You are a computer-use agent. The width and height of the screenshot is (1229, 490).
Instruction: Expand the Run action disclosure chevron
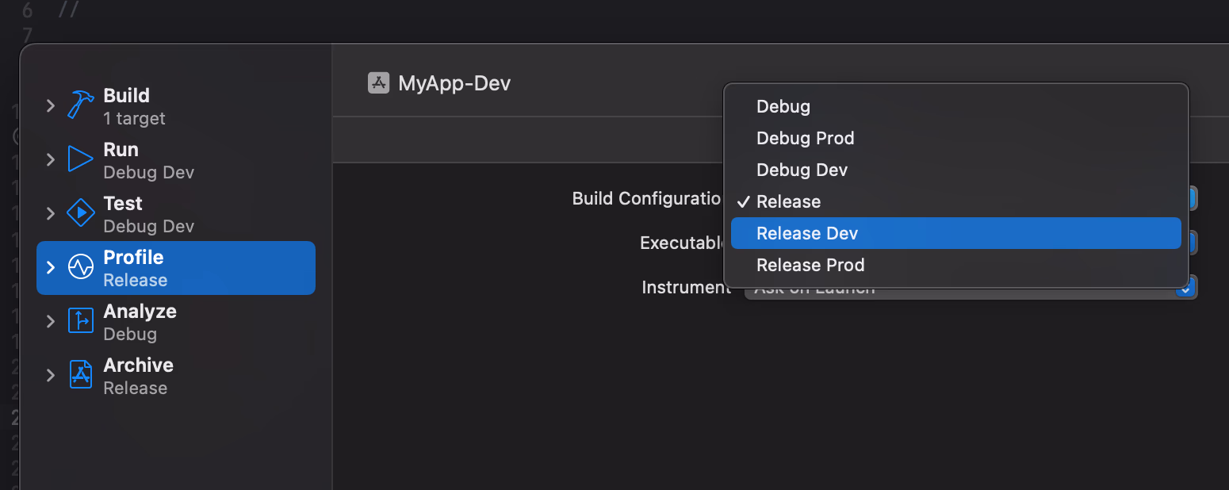tap(51, 159)
